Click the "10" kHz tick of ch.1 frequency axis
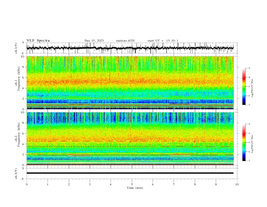Screen dimensions: 267x207 tap(23, 56)
